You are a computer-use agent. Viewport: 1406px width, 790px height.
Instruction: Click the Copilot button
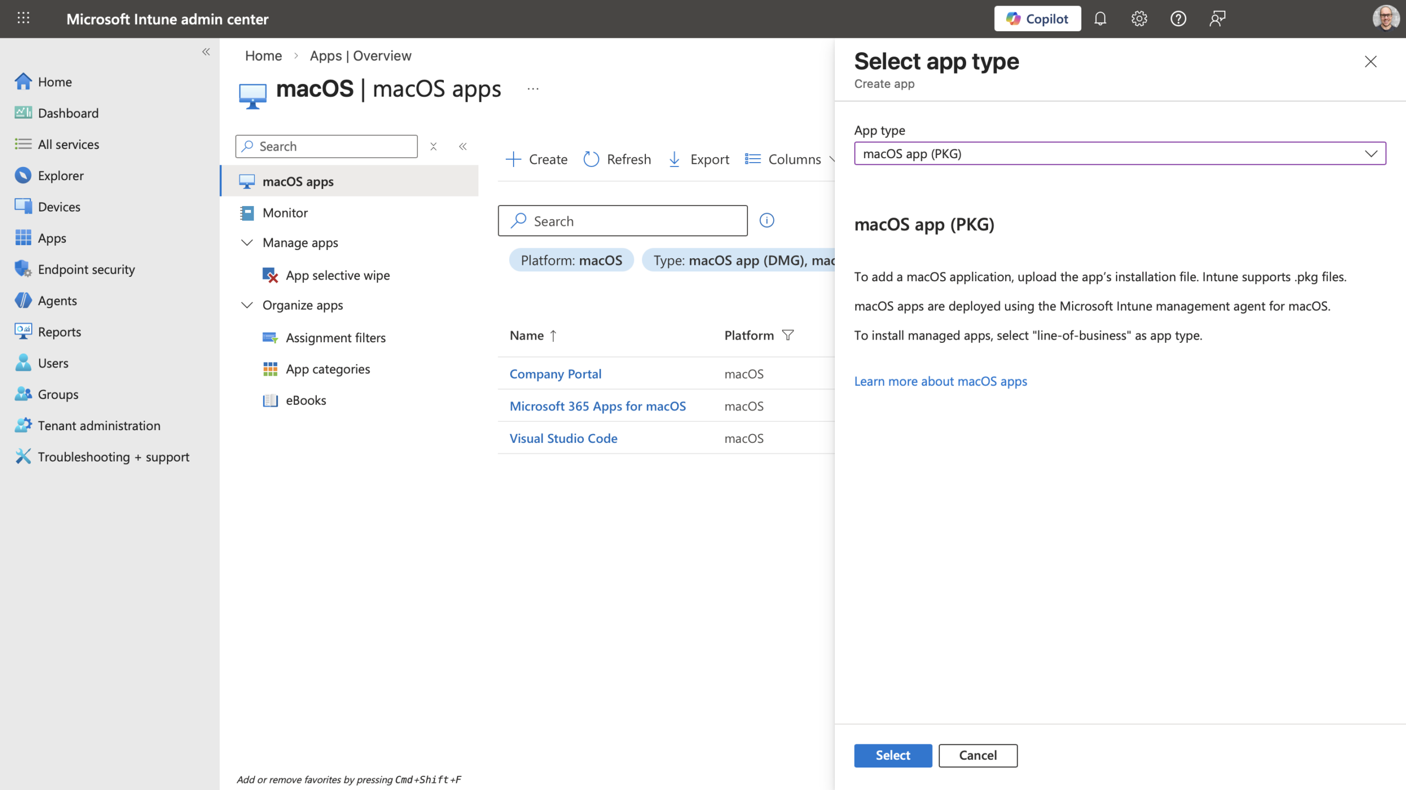tap(1037, 19)
